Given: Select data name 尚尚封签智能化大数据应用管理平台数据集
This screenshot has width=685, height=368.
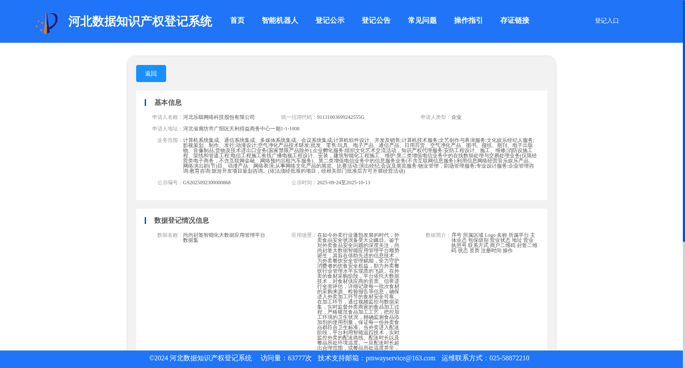Looking at the screenshot, I should pyautogui.click(x=224, y=238).
